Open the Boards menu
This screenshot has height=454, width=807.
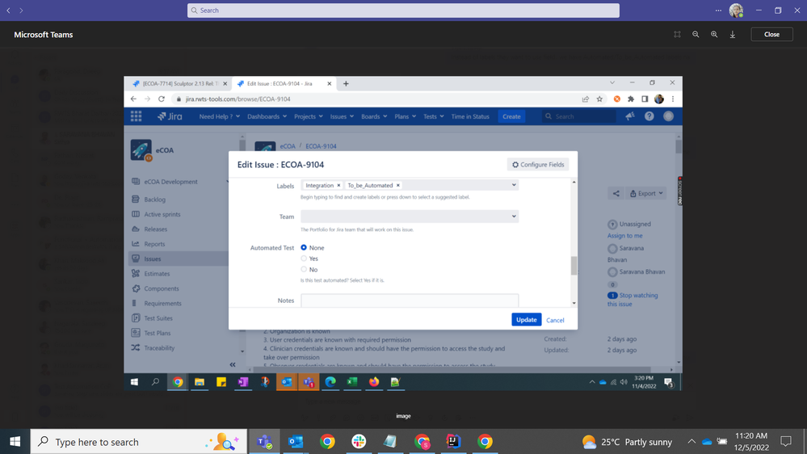tap(374, 116)
